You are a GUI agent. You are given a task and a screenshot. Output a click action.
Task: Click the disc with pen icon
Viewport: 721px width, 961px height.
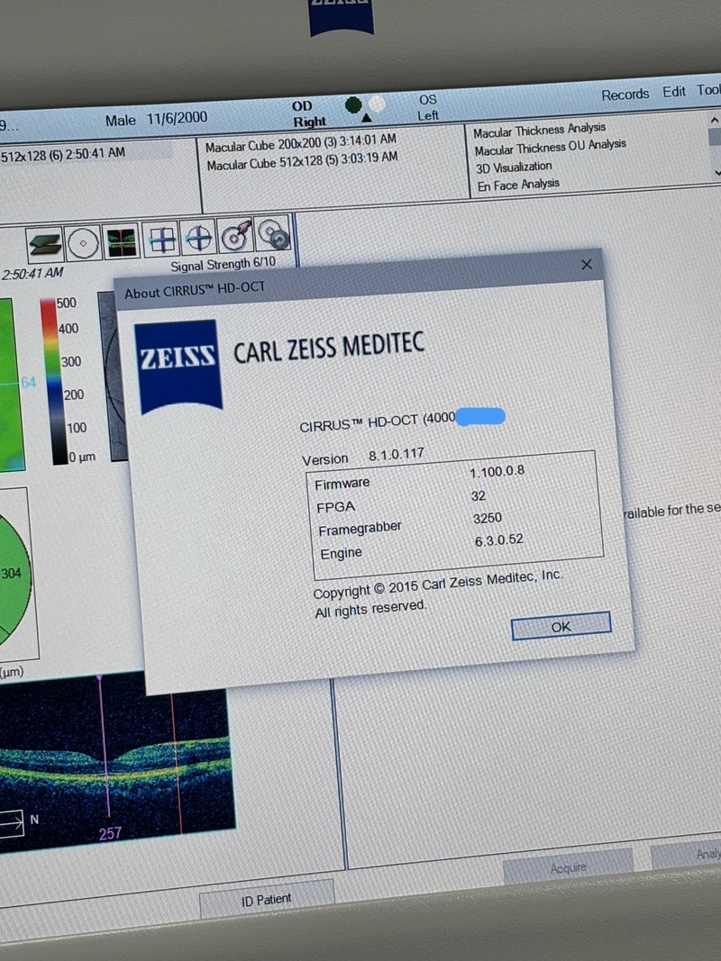235,235
